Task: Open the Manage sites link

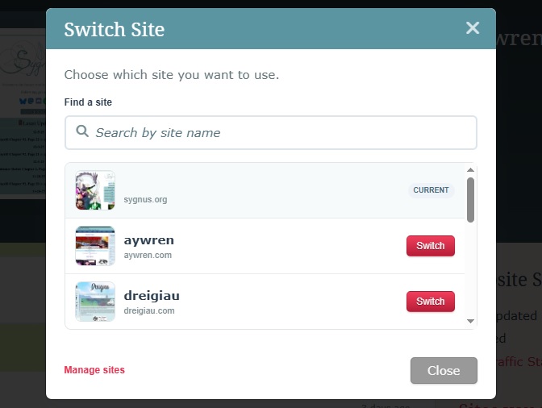Action: [x=94, y=370]
